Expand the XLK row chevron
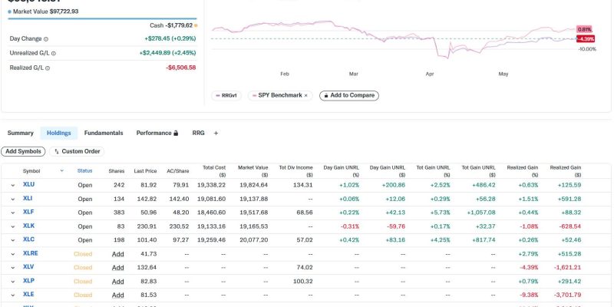This screenshot has height=307, width=614. [x=12, y=226]
